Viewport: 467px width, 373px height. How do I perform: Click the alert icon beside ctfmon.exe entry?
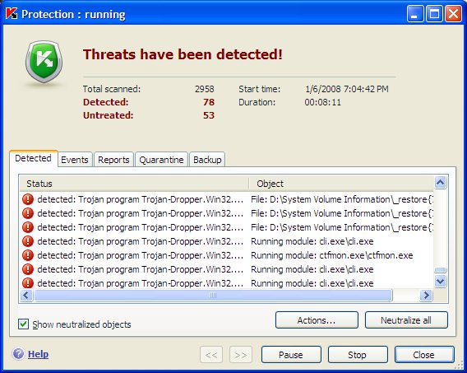point(28,255)
